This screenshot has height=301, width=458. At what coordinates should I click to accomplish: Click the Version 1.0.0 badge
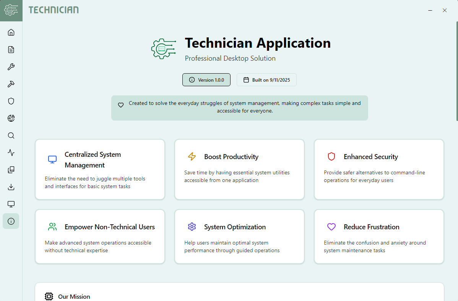point(206,80)
